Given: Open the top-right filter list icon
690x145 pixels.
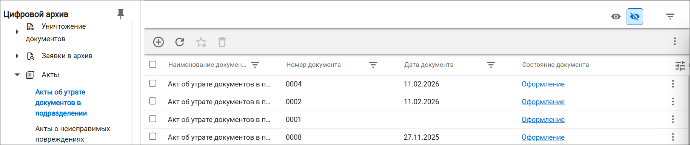Looking at the screenshot, I should [x=670, y=17].
